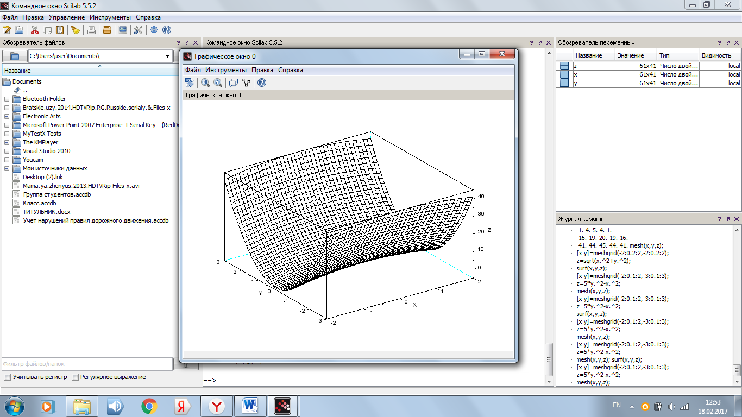The width and height of the screenshot is (742, 417).
Task: Click the Print icon in main toolbar
Action: (91, 30)
